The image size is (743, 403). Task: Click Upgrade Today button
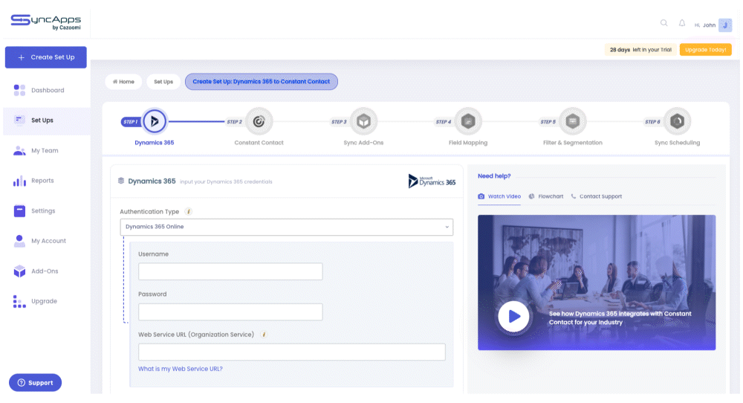[706, 50]
